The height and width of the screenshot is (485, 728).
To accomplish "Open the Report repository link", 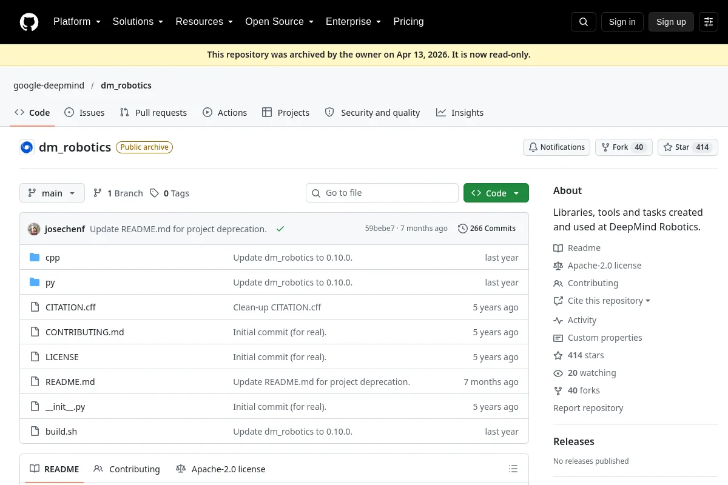I will [x=588, y=408].
